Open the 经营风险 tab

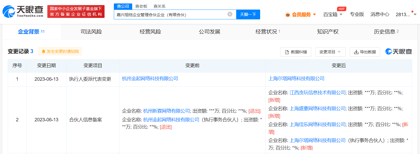click(150, 32)
